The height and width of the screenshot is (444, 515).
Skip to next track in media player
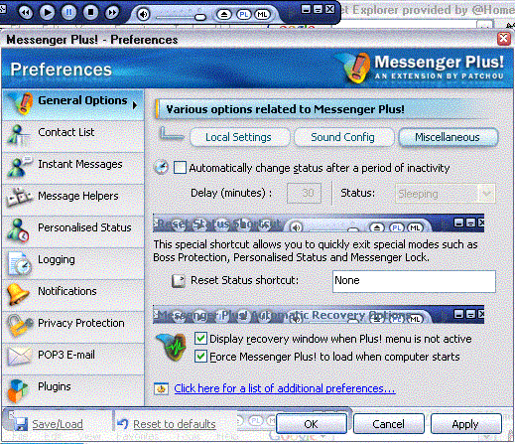pyautogui.click(x=112, y=13)
